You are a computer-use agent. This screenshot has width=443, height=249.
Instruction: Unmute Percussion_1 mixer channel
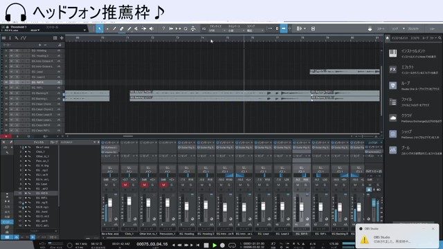pyautogui.click(x=163, y=185)
